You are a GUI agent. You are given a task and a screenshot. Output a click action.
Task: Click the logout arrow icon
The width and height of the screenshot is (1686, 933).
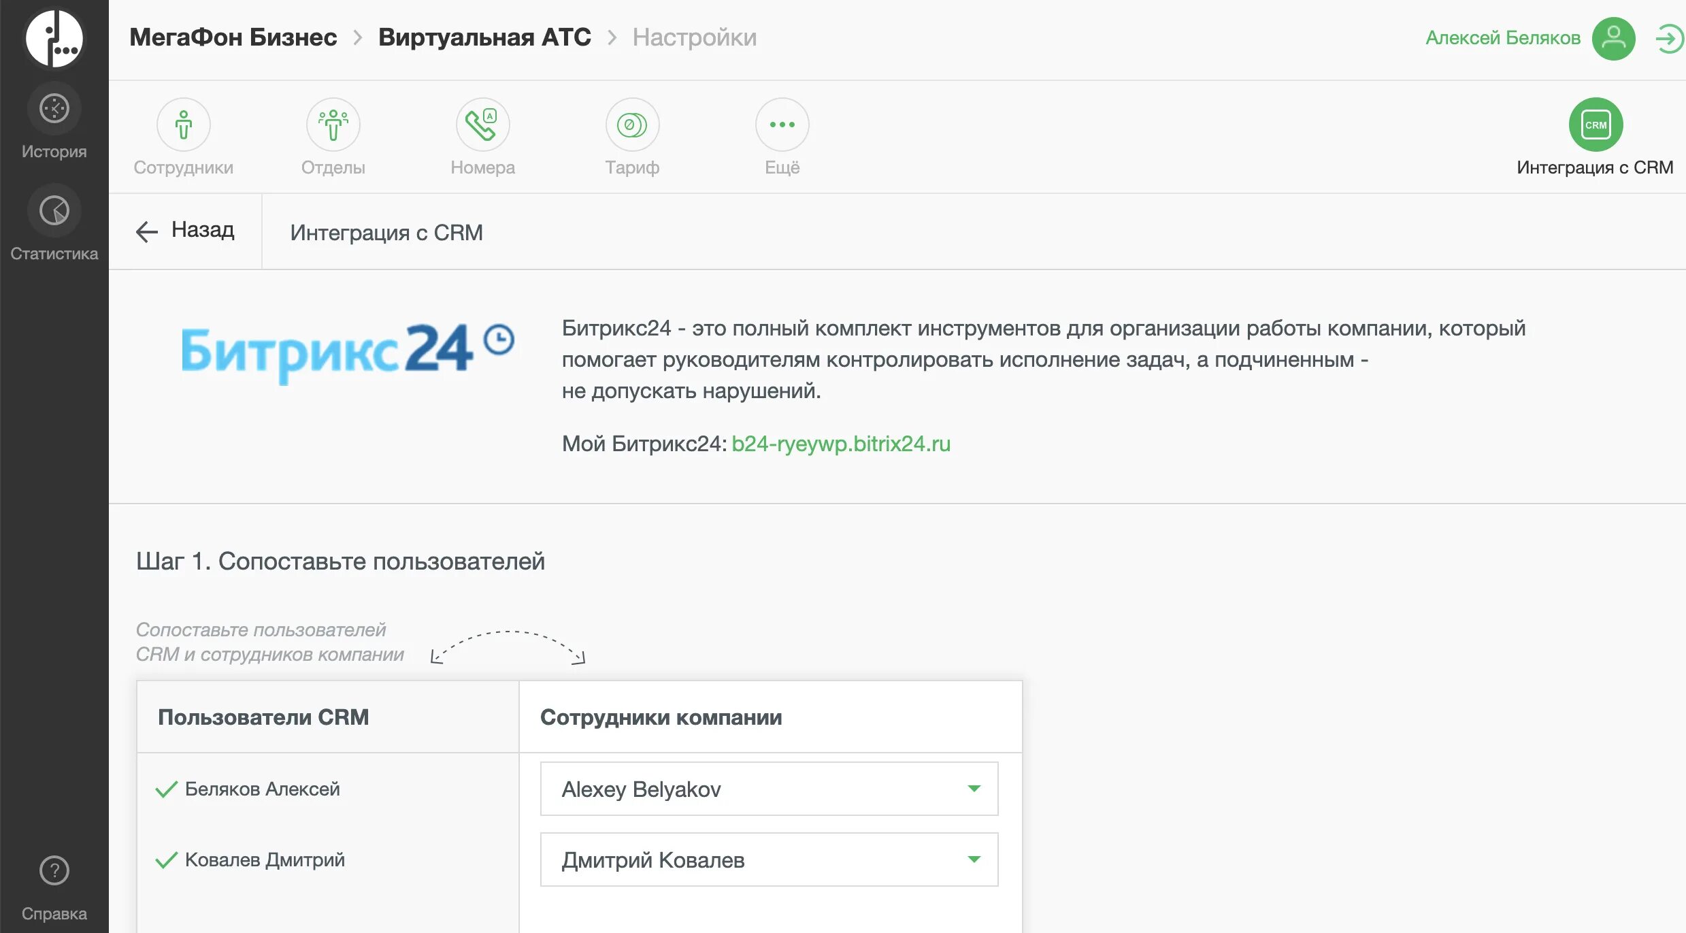pyautogui.click(x=1670, y=38)
